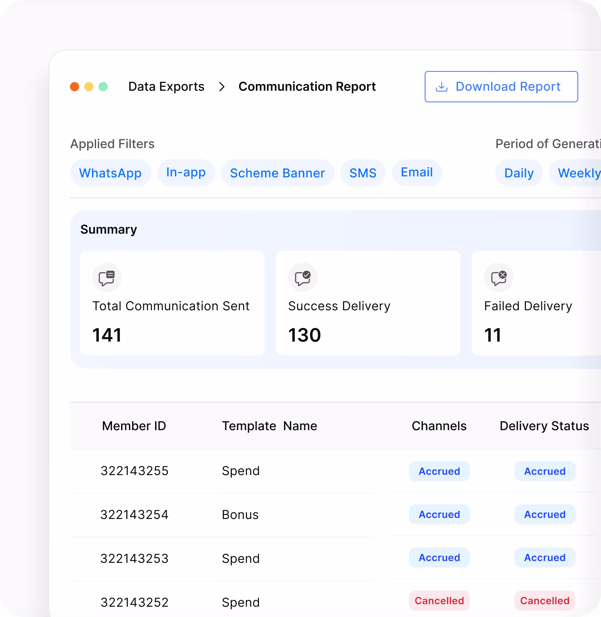Click Bonus template in row 322143254
The width and height of the screenshot is (601, 617).
pyautogui.click(x=240, y=515)
